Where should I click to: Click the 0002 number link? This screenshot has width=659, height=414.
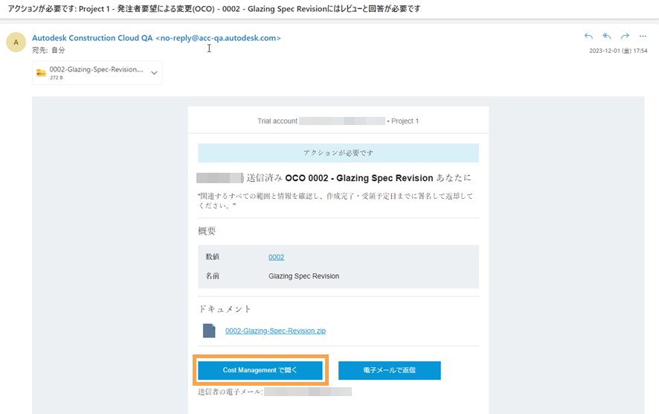point(276,257)
